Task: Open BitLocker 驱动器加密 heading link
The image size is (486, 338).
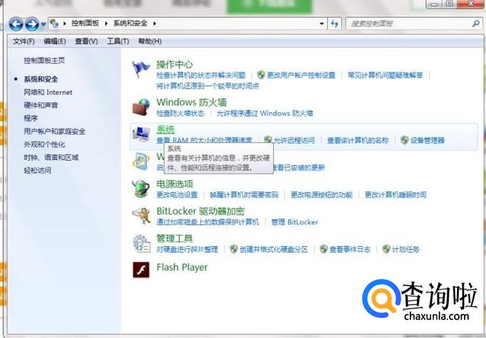Action: pos(200,211)
